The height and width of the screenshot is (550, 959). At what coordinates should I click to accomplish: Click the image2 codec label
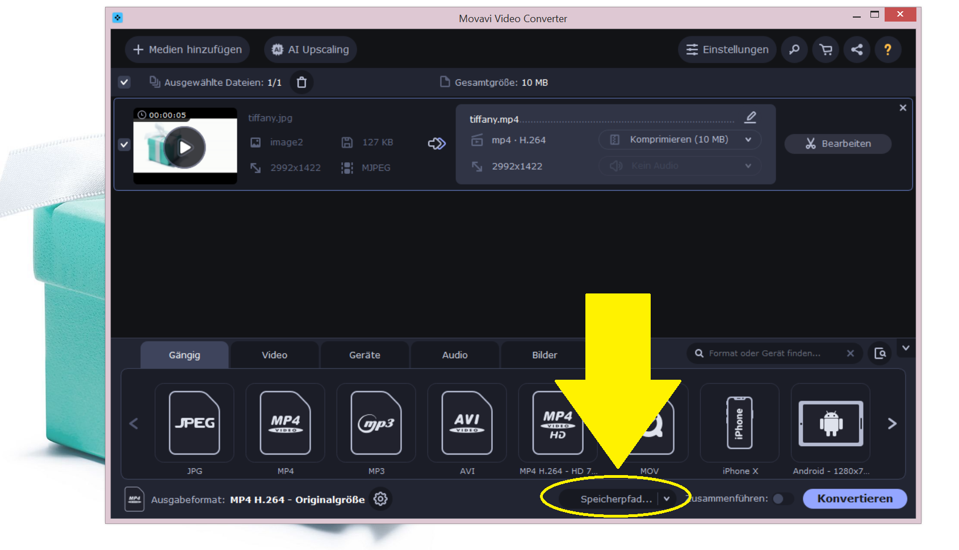point(286,142)
